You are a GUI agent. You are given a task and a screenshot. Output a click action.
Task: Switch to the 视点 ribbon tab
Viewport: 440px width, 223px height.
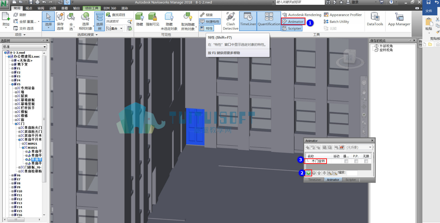click(29, 8)
